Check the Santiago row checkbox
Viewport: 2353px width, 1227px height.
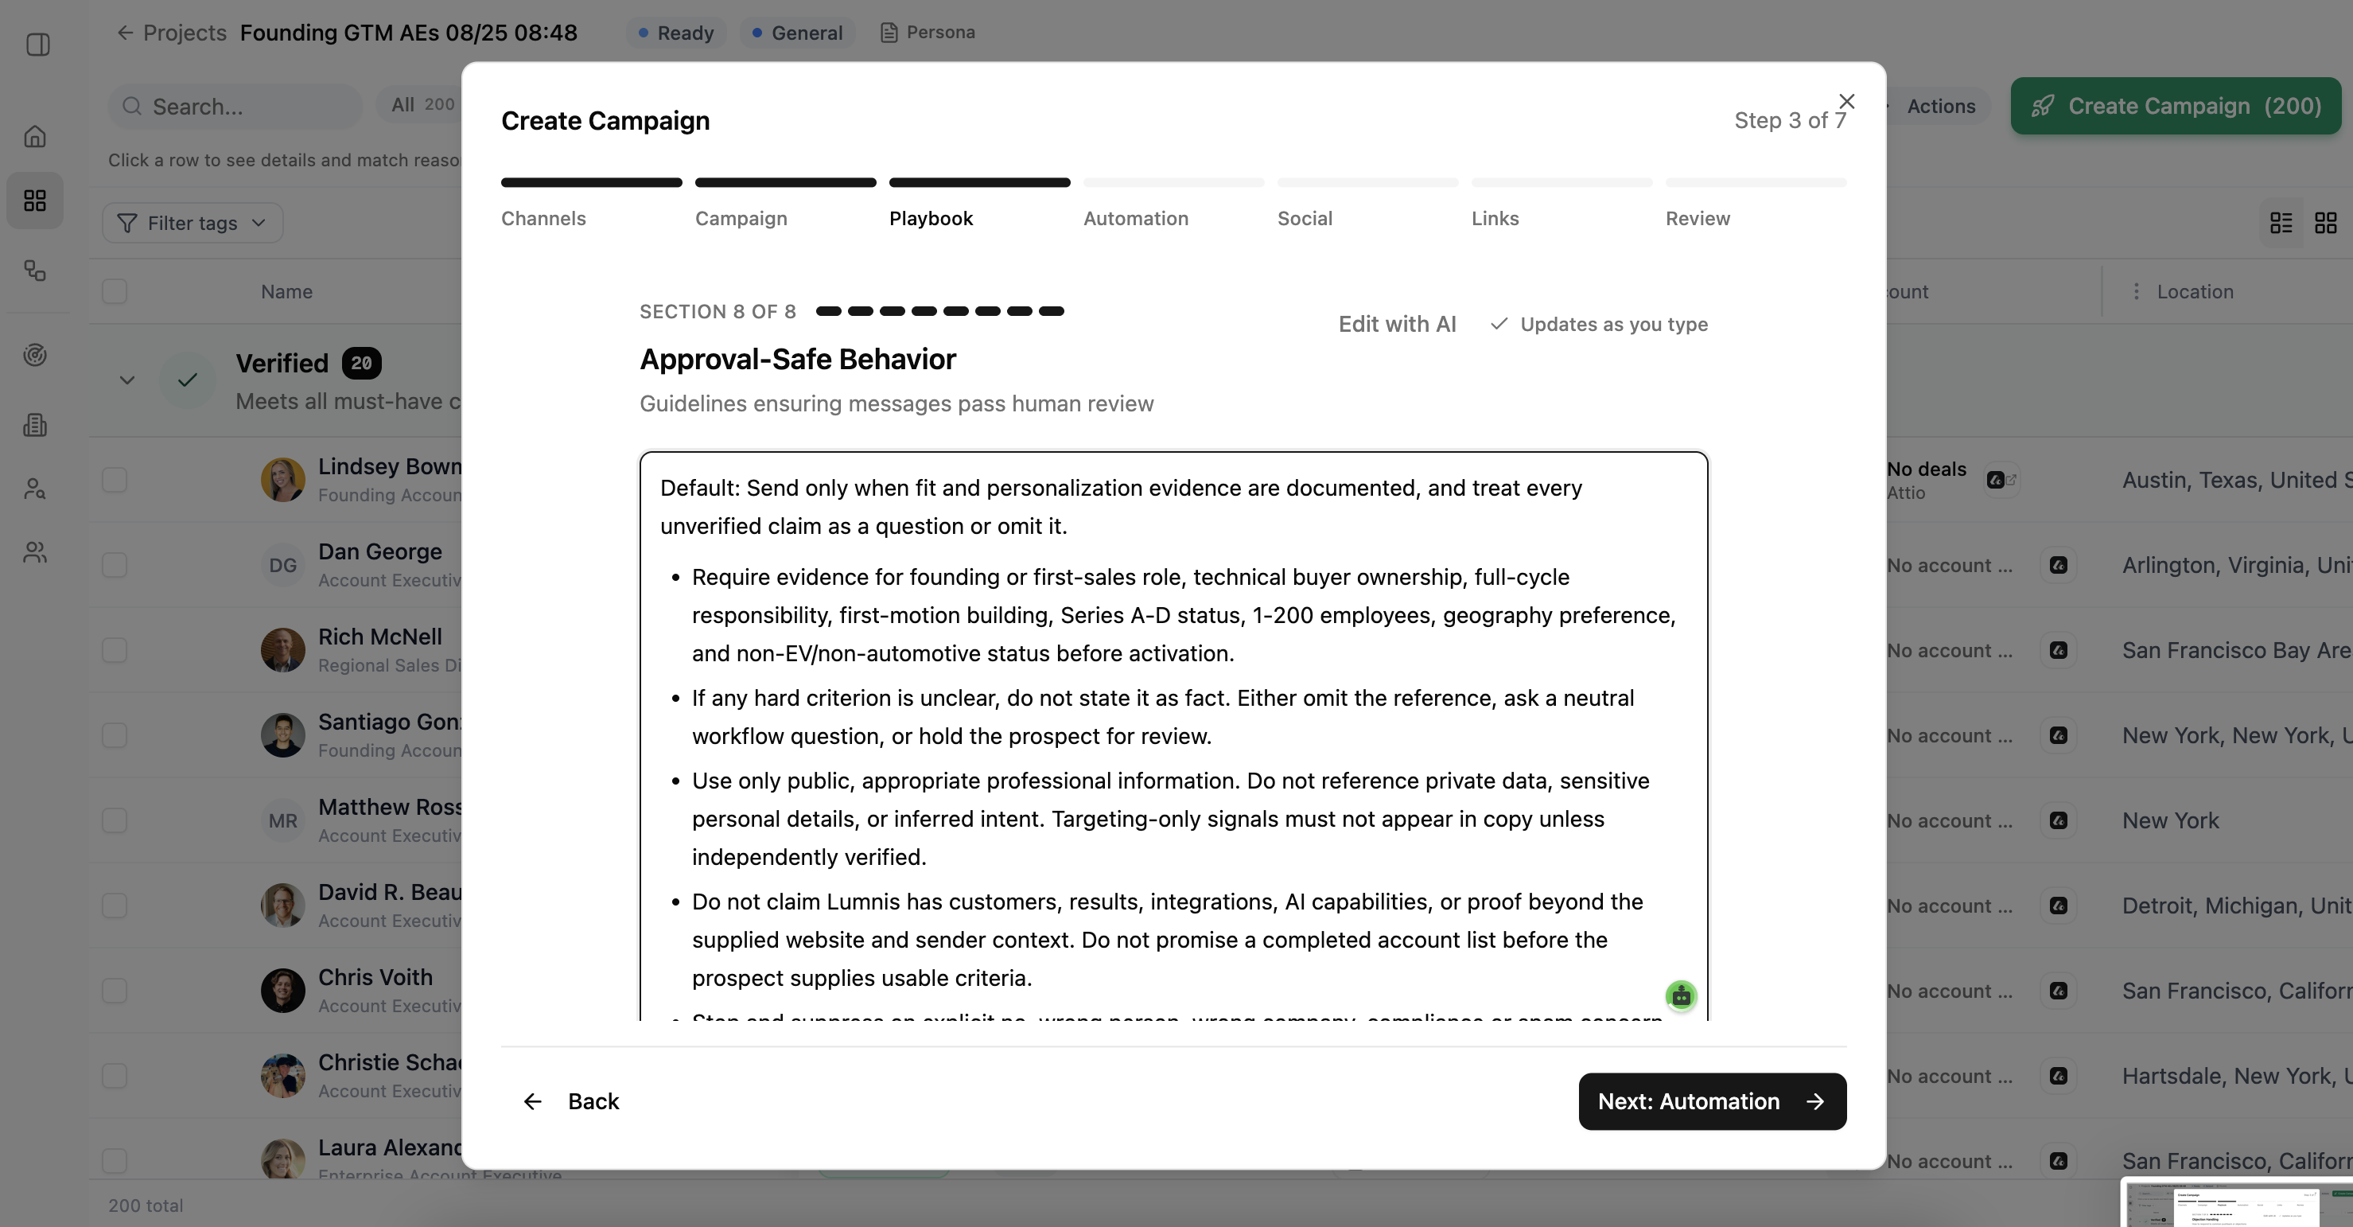(115, 735)
